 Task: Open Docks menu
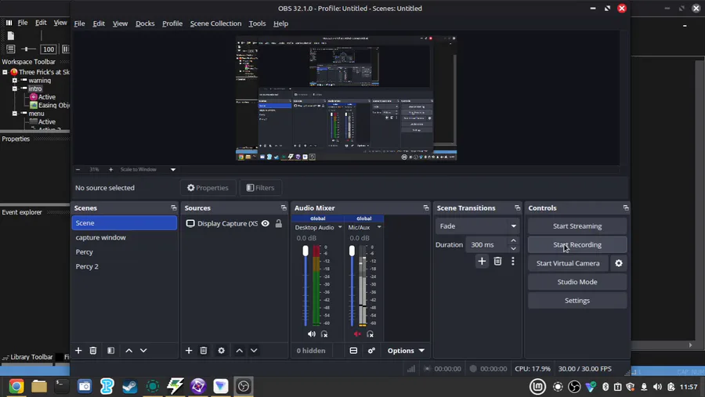145,23
